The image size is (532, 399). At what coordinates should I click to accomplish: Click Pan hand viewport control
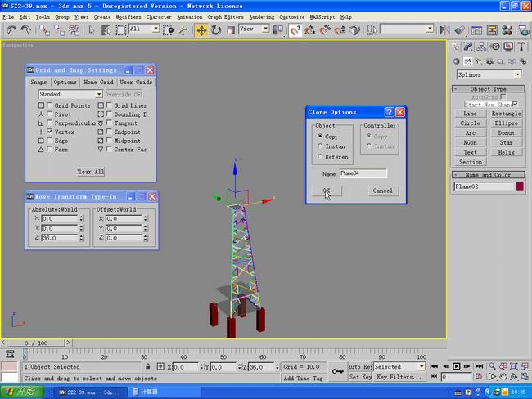pyautogui.click(x=503, y=377)
